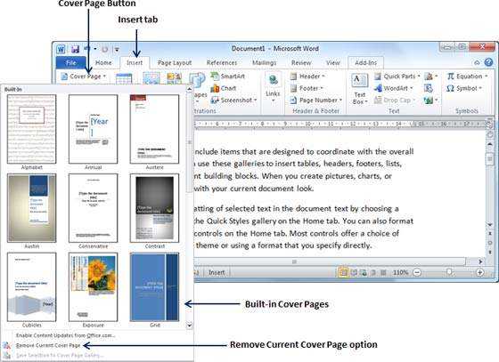The image size is (499, 362).
Task: Click the Symbol omega icon
Action: 450,88
